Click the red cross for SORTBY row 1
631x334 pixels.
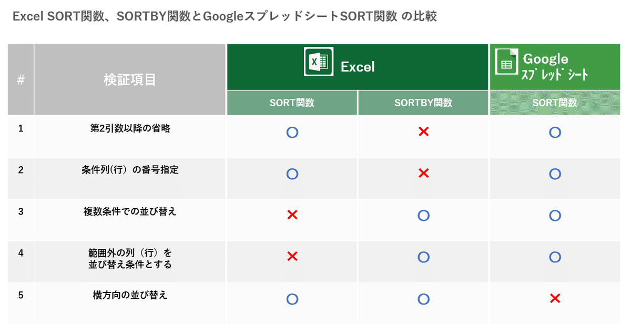pos(424,131)
